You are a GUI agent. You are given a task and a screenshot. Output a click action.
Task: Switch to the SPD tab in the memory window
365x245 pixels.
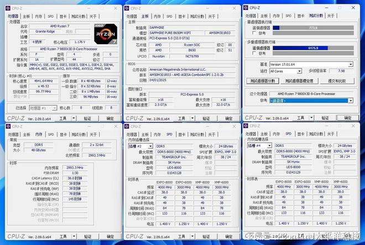pos(51,135)
